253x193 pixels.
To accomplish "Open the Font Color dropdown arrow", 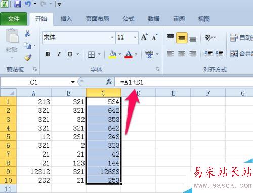I will pyautogui.click(x=136, y=54).
